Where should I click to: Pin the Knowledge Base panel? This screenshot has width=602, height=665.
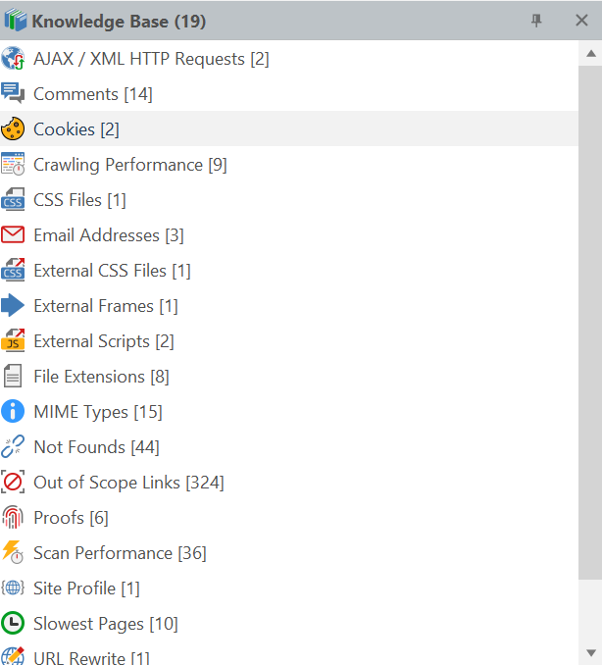[x=536, y=21]
